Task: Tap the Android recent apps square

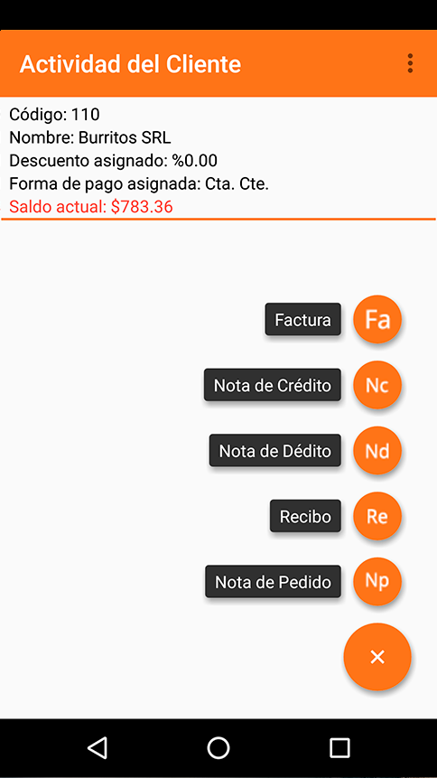Action: pos(339,747)
